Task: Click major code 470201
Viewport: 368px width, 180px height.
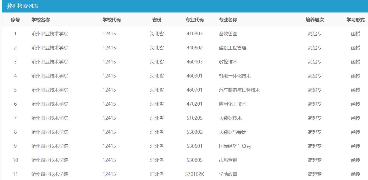Action: 194,104
